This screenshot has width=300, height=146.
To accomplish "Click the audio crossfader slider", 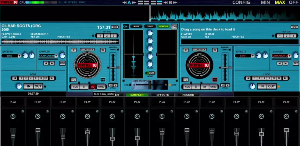I will pyautogui.click(x=150, y=85).
